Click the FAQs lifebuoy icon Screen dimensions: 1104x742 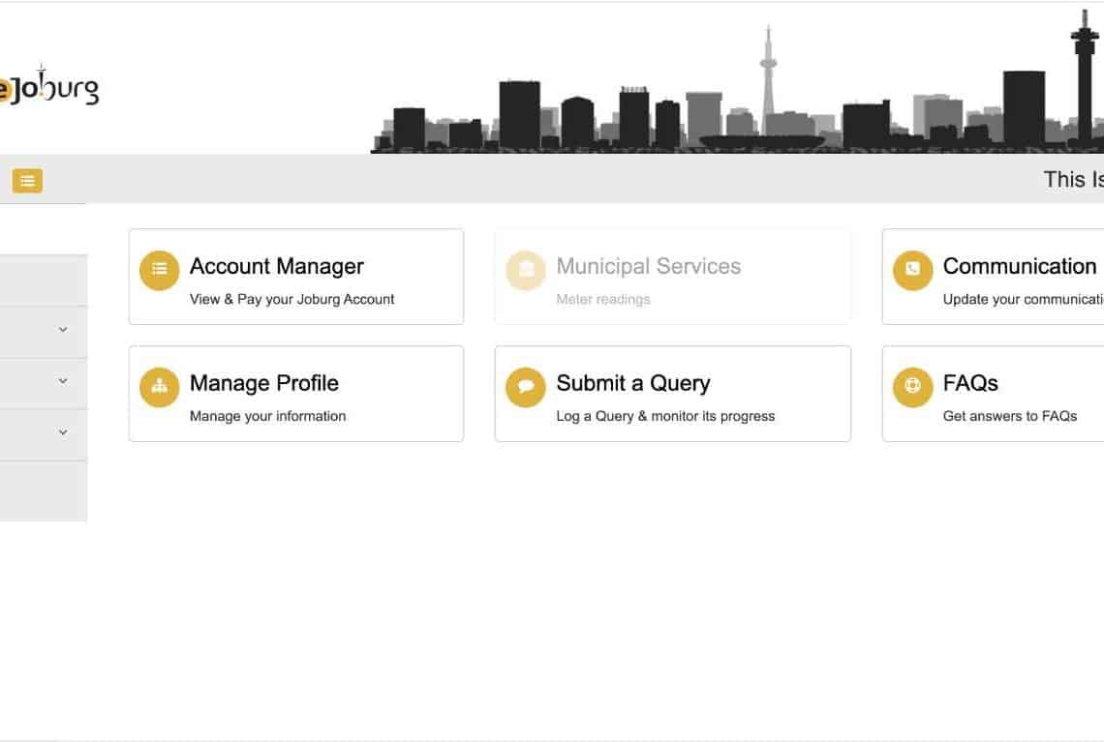(x=912, y=388)
